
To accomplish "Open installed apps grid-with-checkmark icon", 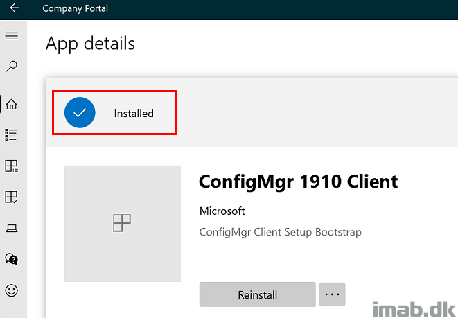I will [11, 197].
